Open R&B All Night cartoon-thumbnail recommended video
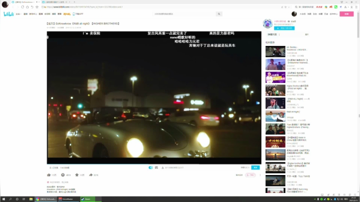The width and height of the screenshot is (360, 202). click(275, 116)
